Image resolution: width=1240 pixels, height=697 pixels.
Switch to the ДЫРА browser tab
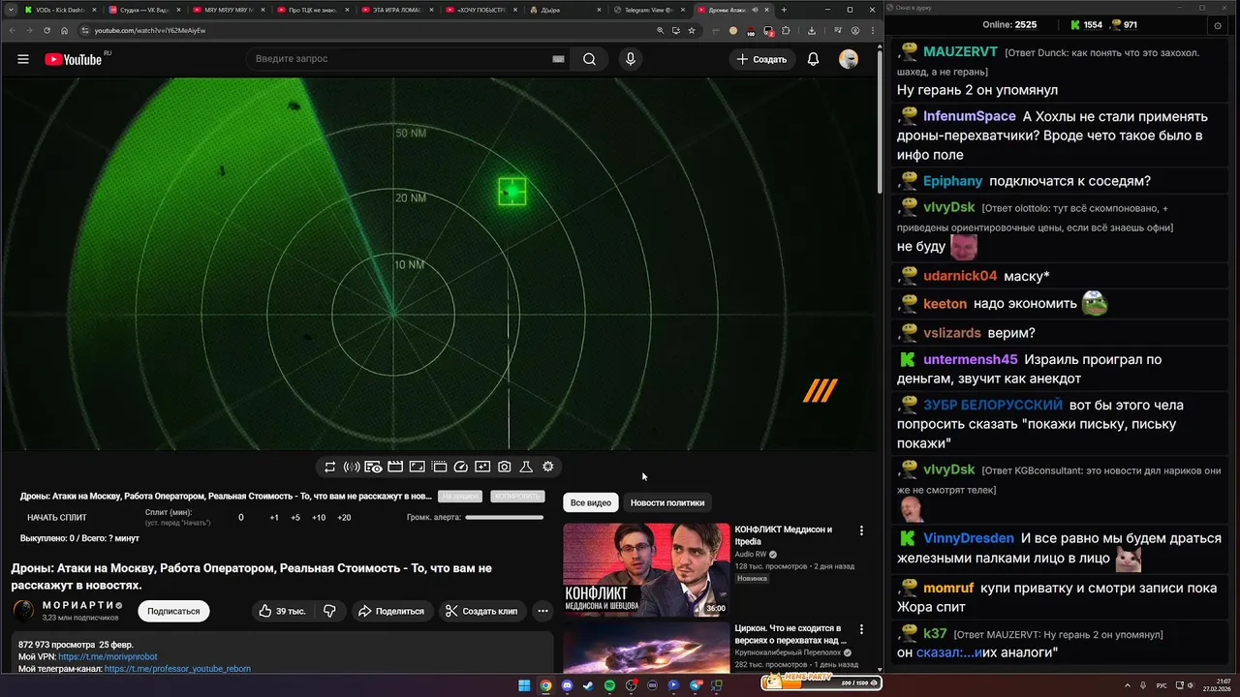pyautogui.click(x=565, y=10)
